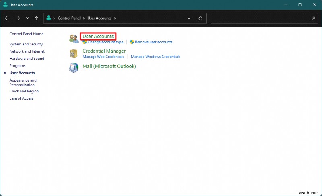
Task: Open the User Accounts heading link
Action: 98,36
